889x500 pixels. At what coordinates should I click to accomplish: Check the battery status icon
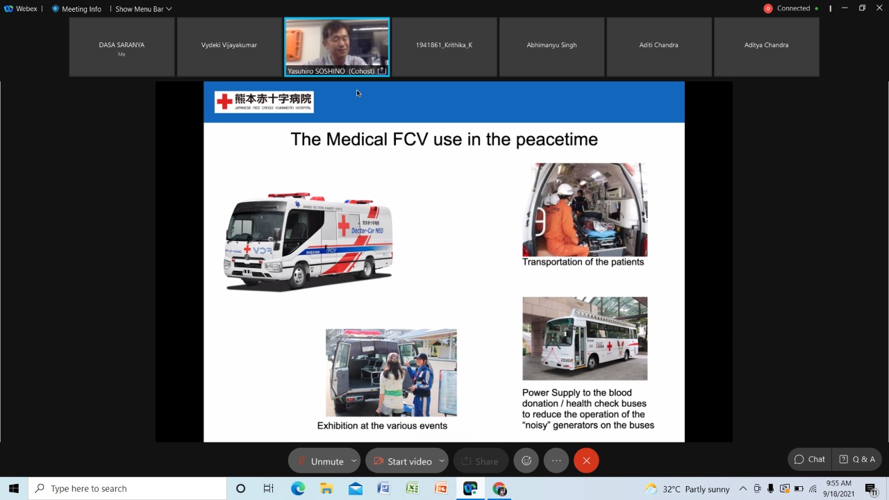(x=799, y=489)
